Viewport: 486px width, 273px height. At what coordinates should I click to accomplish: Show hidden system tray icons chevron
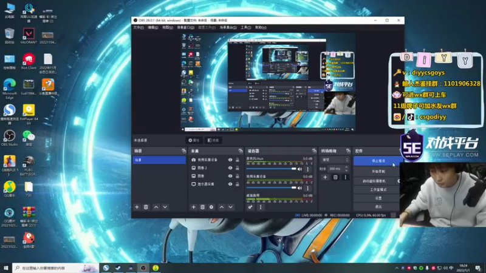point(397,268)
